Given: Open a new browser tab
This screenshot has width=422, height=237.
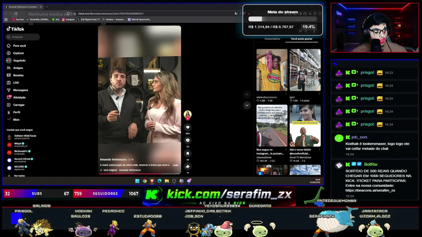Looking at the screenshot, I should click(47, 7).
